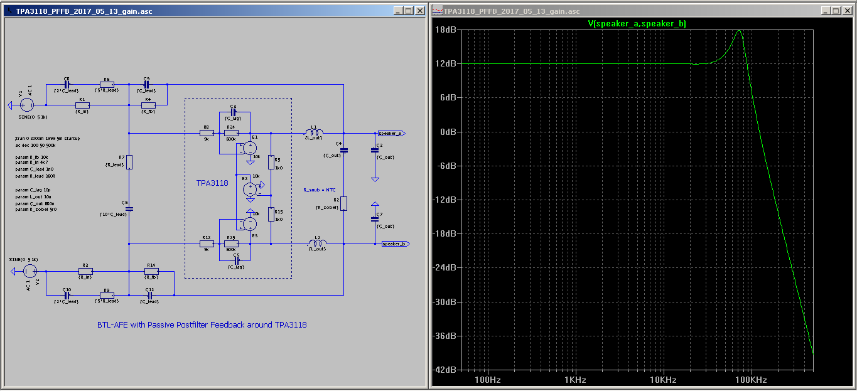Click capacitor C6 below R7
This screenshot has width=857, height=391.
[x=129, y=208]
